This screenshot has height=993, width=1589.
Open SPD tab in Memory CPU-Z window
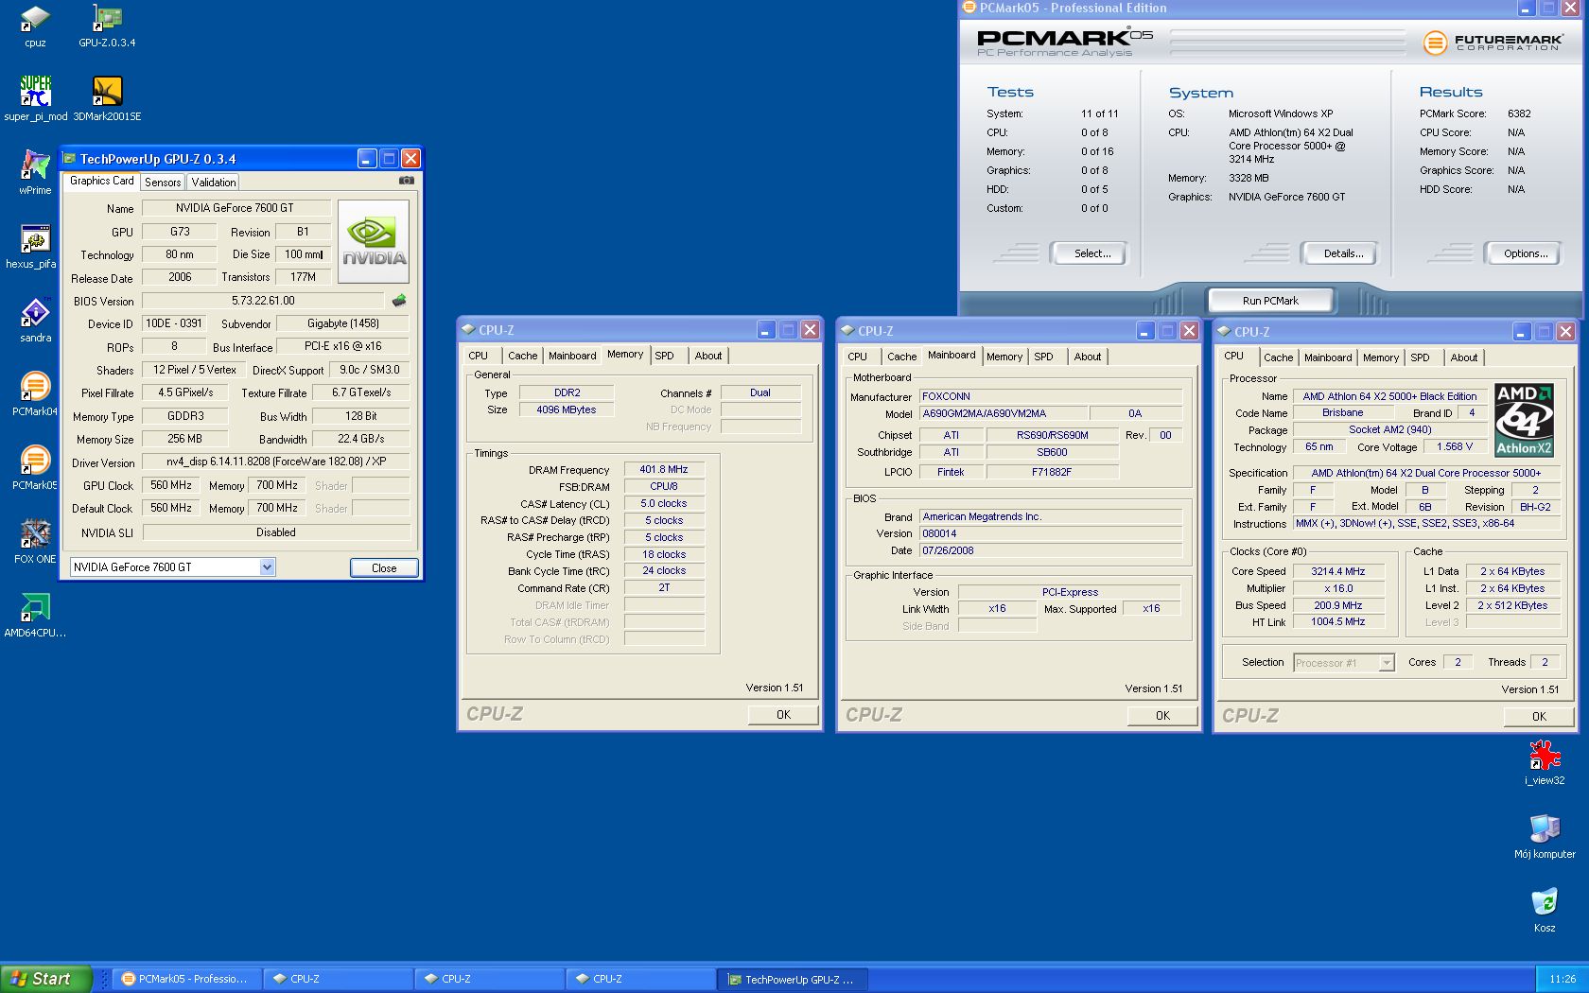[x=665, y=356]
